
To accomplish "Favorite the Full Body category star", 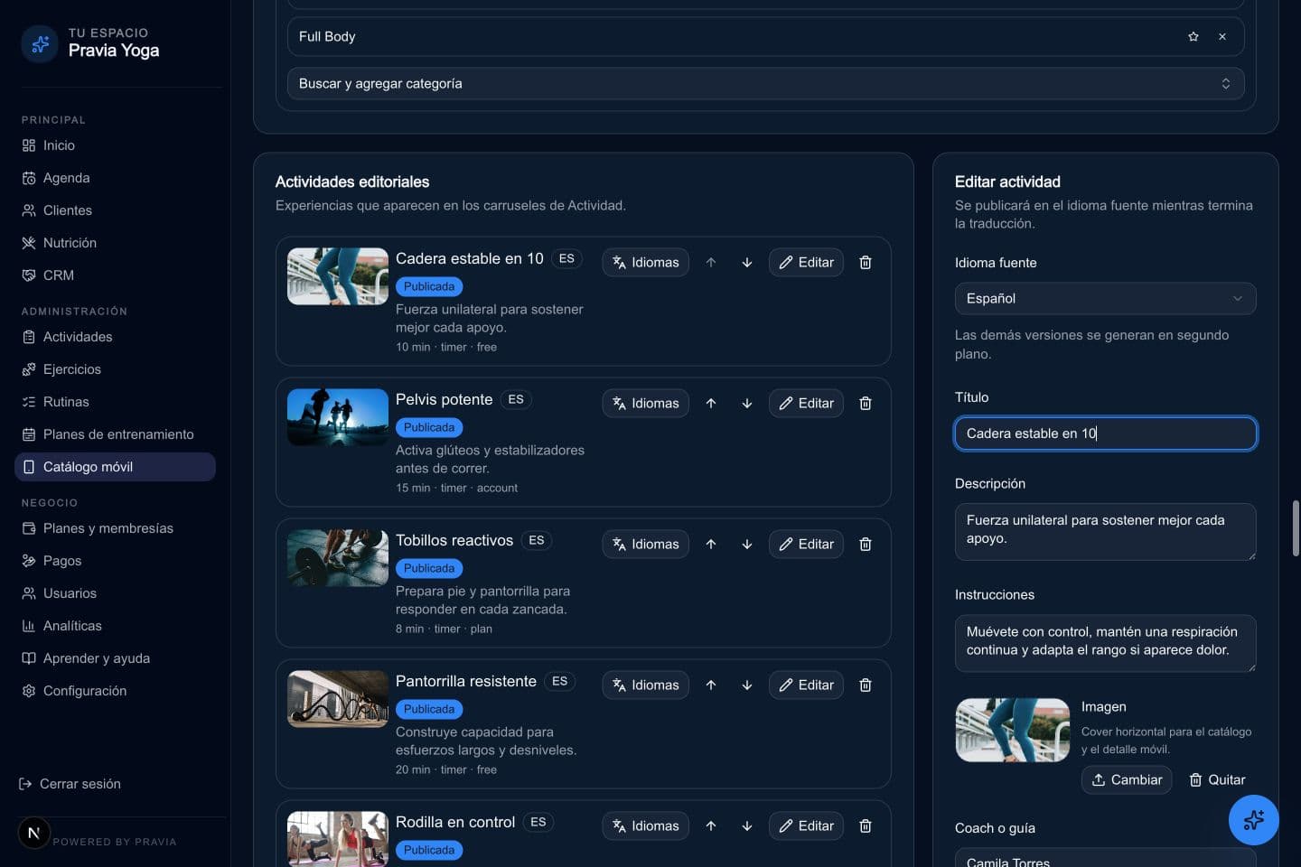I will pyautogui.click(x=1193, y=37).
